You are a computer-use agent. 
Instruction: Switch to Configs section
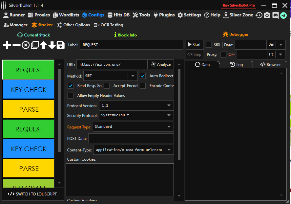tap(93, 15)
